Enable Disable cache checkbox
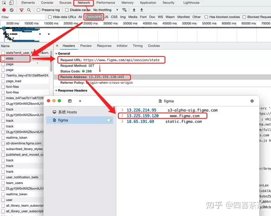 [x=67, y=10]
